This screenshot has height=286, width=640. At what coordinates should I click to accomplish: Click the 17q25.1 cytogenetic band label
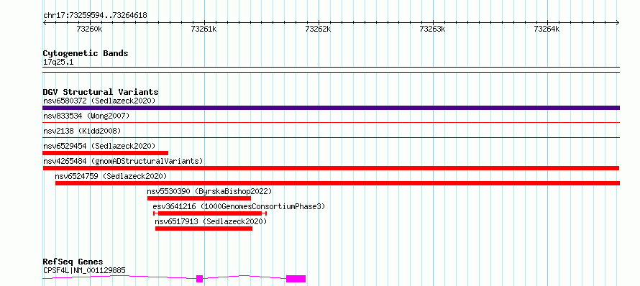58,63
